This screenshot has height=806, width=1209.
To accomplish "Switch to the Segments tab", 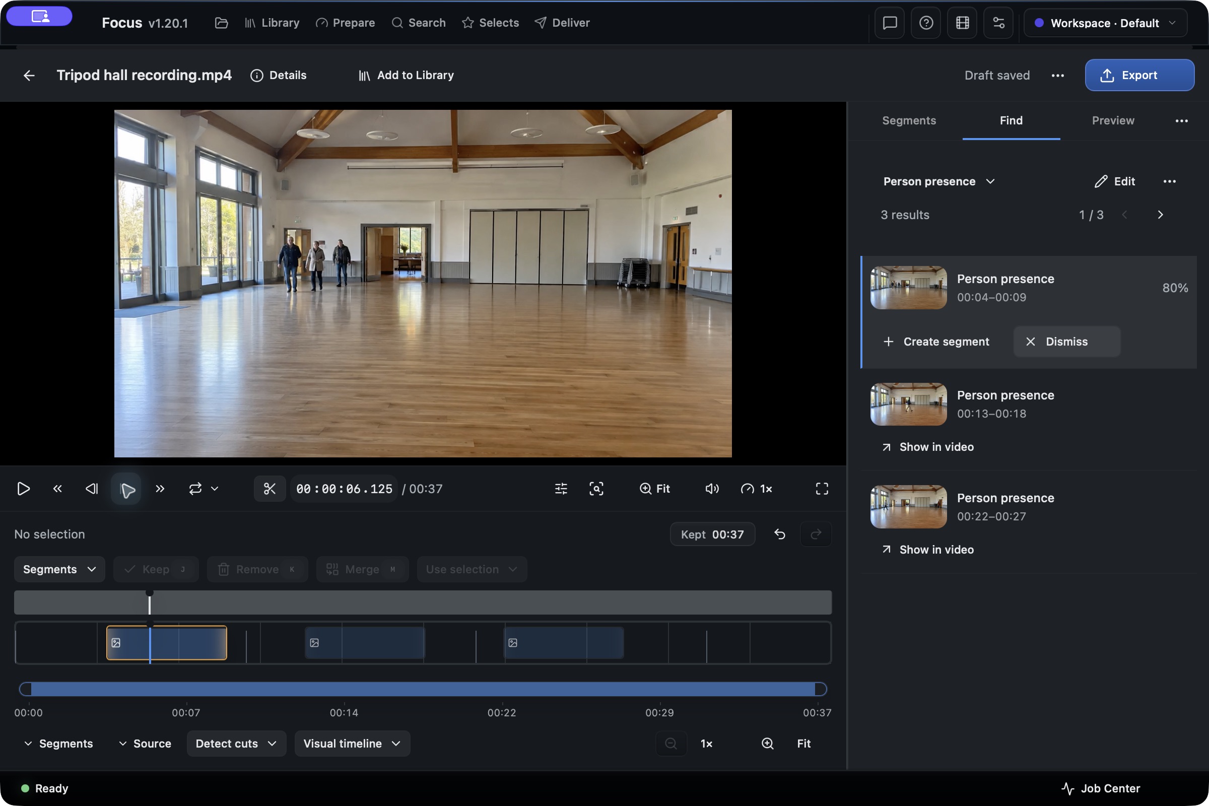I will (x=909, y=120).
